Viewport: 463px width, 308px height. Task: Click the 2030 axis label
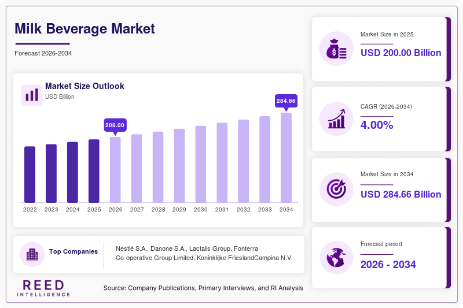point(201,210)
